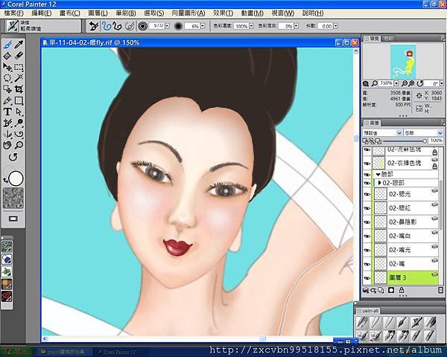Hide the 02-腮光 layer
The height and width of the screenshot is (357, 447).
click(367, 194)
